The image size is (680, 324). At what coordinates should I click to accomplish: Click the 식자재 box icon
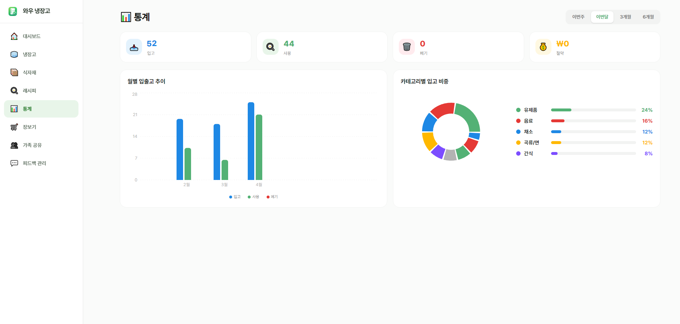click(x=14, y=73)
